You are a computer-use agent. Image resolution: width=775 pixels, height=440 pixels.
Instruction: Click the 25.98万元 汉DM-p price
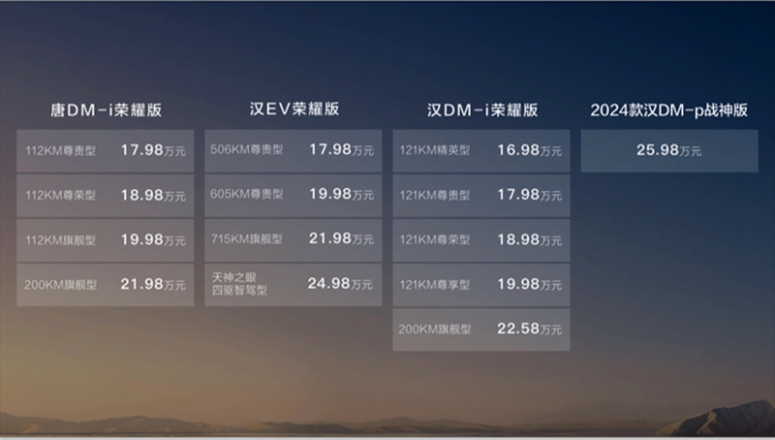pyautogui.click(x=668, y=150)
